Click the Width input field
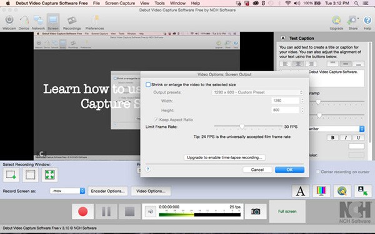This screenshot has width=375, height=234. coord(286,100)
